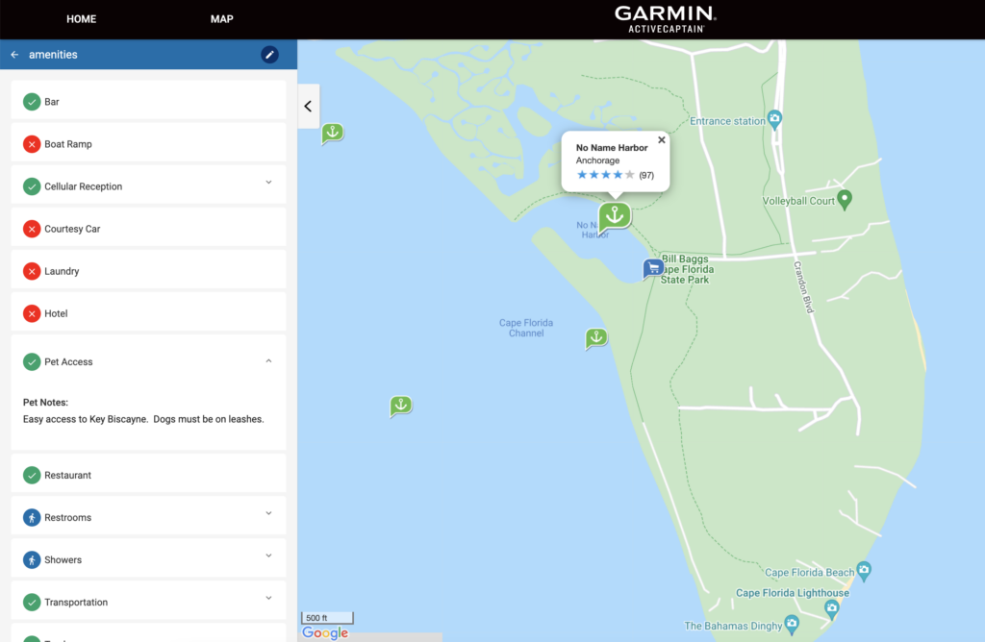This screenshot has height=642, width=985.
Task: Click the back arrow beside amenities
Action: (x=14, y=55)
